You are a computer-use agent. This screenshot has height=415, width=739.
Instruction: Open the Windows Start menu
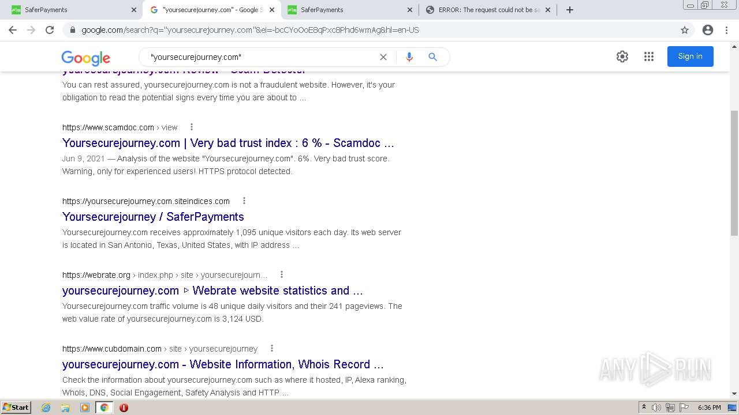point(16,407)
